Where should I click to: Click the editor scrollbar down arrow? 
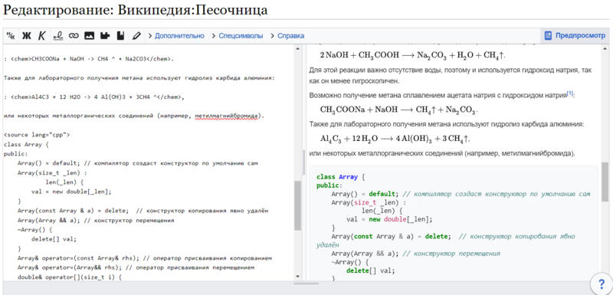(x=297, y=277)
